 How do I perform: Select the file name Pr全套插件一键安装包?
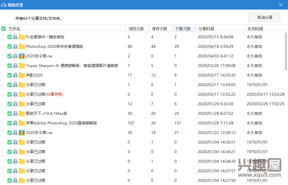[x=45, y=37]
